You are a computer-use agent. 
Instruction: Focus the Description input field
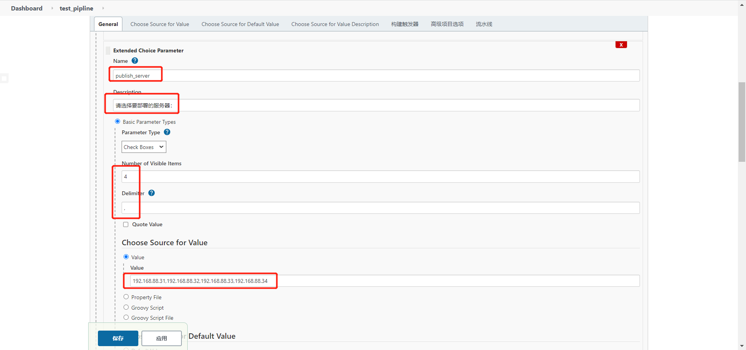point(376,105)
